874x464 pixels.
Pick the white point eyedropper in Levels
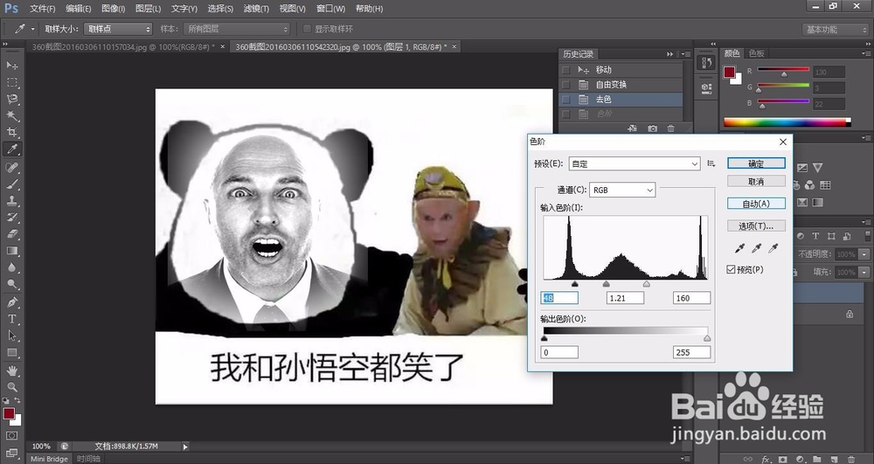(x=773, y=248)
